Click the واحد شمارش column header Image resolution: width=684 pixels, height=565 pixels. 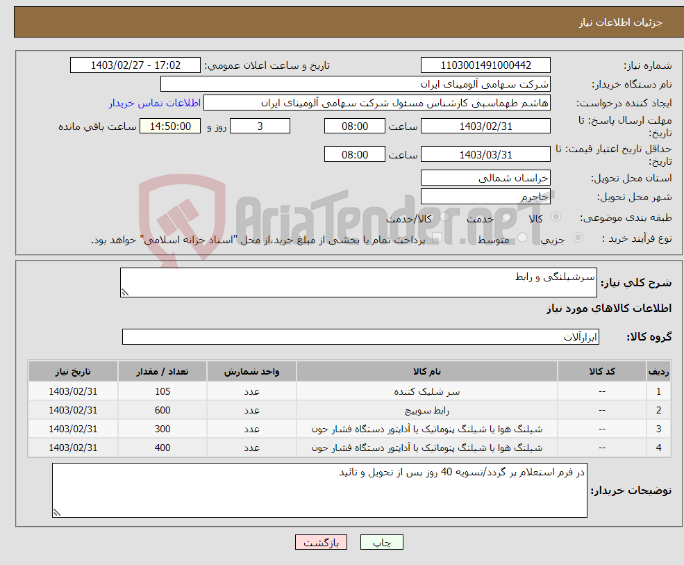(251, 372)
